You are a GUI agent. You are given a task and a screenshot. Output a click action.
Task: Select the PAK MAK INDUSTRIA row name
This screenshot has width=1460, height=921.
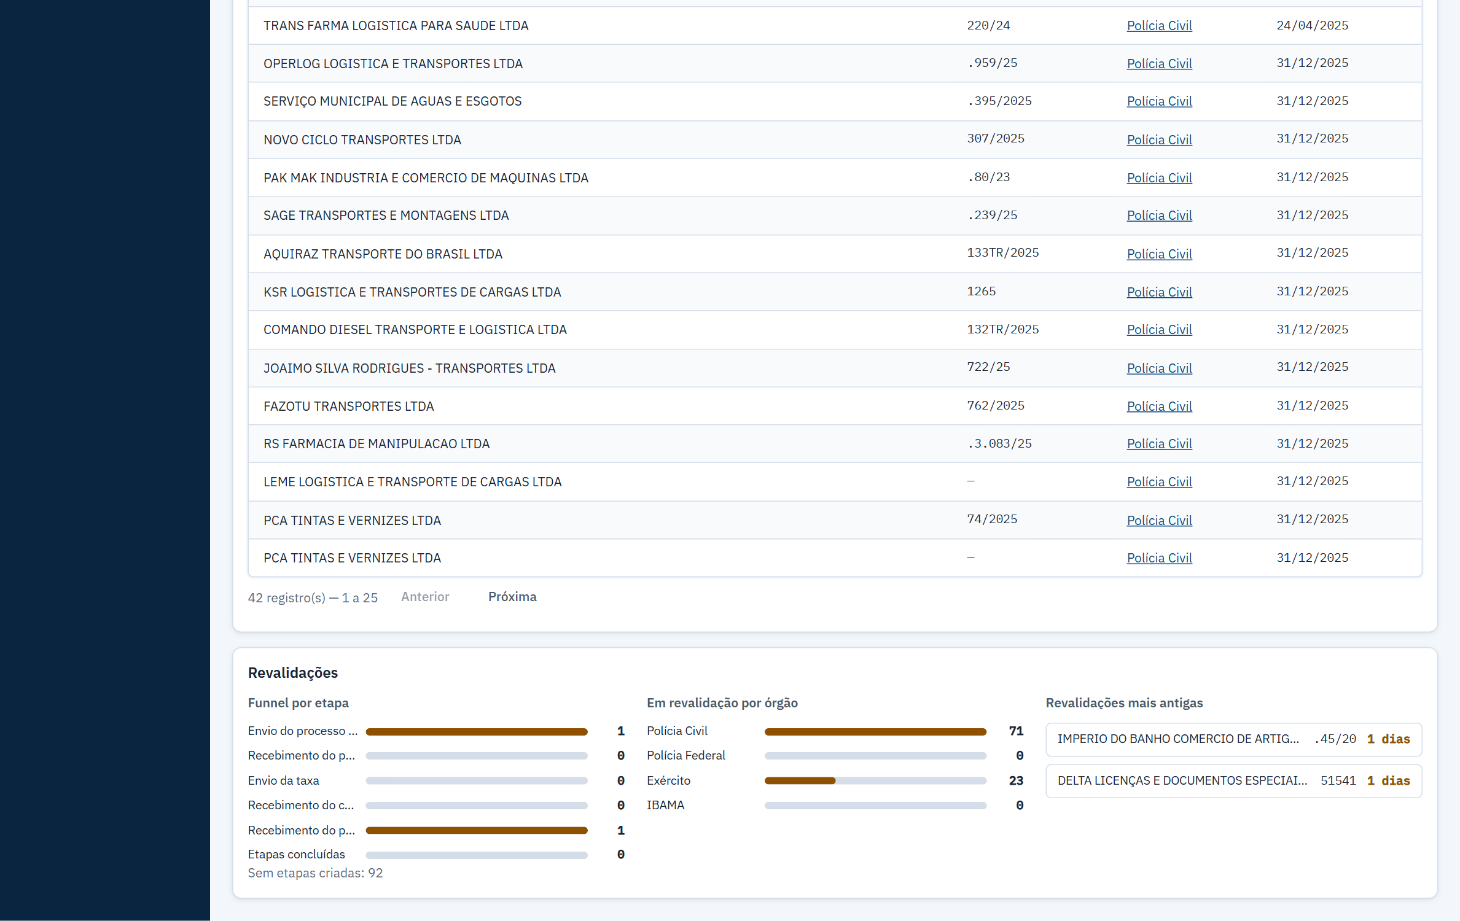click(x=426, y=178)
